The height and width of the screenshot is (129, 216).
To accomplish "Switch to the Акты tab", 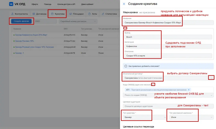I will pos(93,14).
